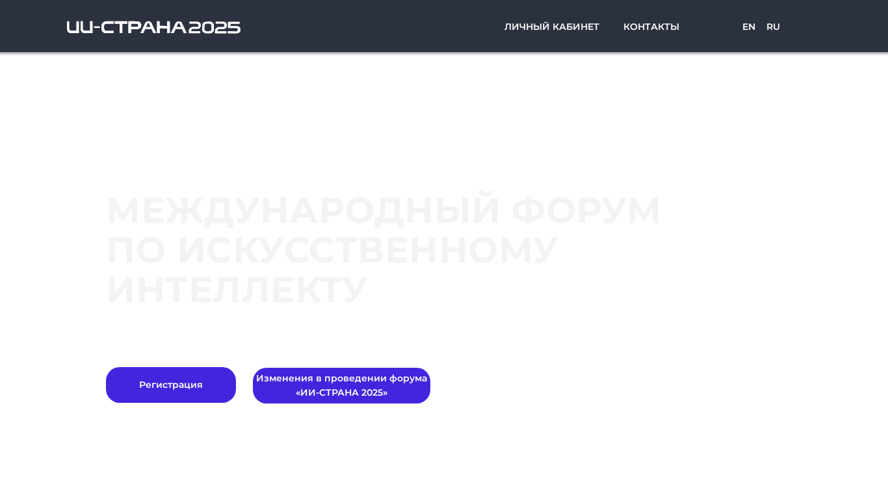Switch site language to RU
This screenshot has width=888, height=499.
tap(773, 27)
